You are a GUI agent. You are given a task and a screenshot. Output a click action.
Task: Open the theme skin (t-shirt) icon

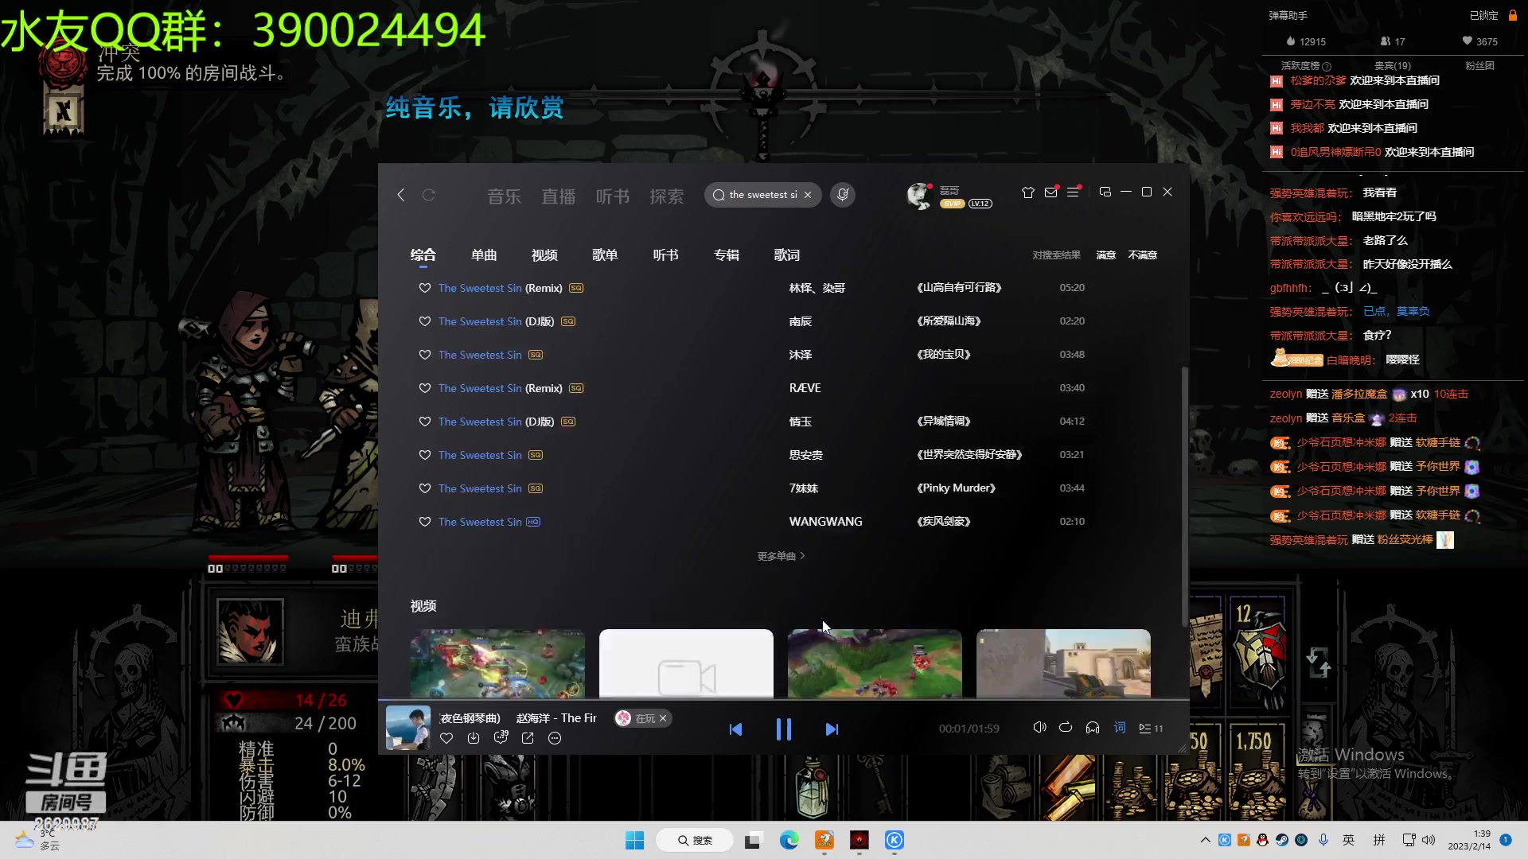pos(1027,192)
